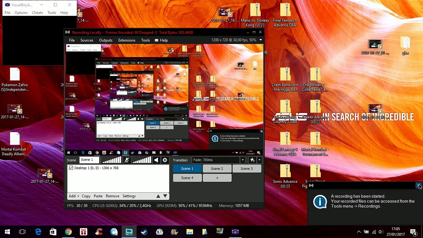Open the audio settings gear
The image size is (423, 238).
coord(165,160)
